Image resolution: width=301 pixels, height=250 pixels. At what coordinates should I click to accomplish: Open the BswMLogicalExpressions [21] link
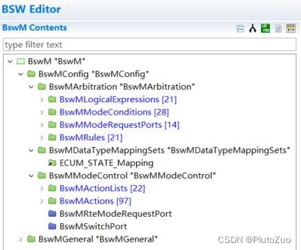point(118,99)
